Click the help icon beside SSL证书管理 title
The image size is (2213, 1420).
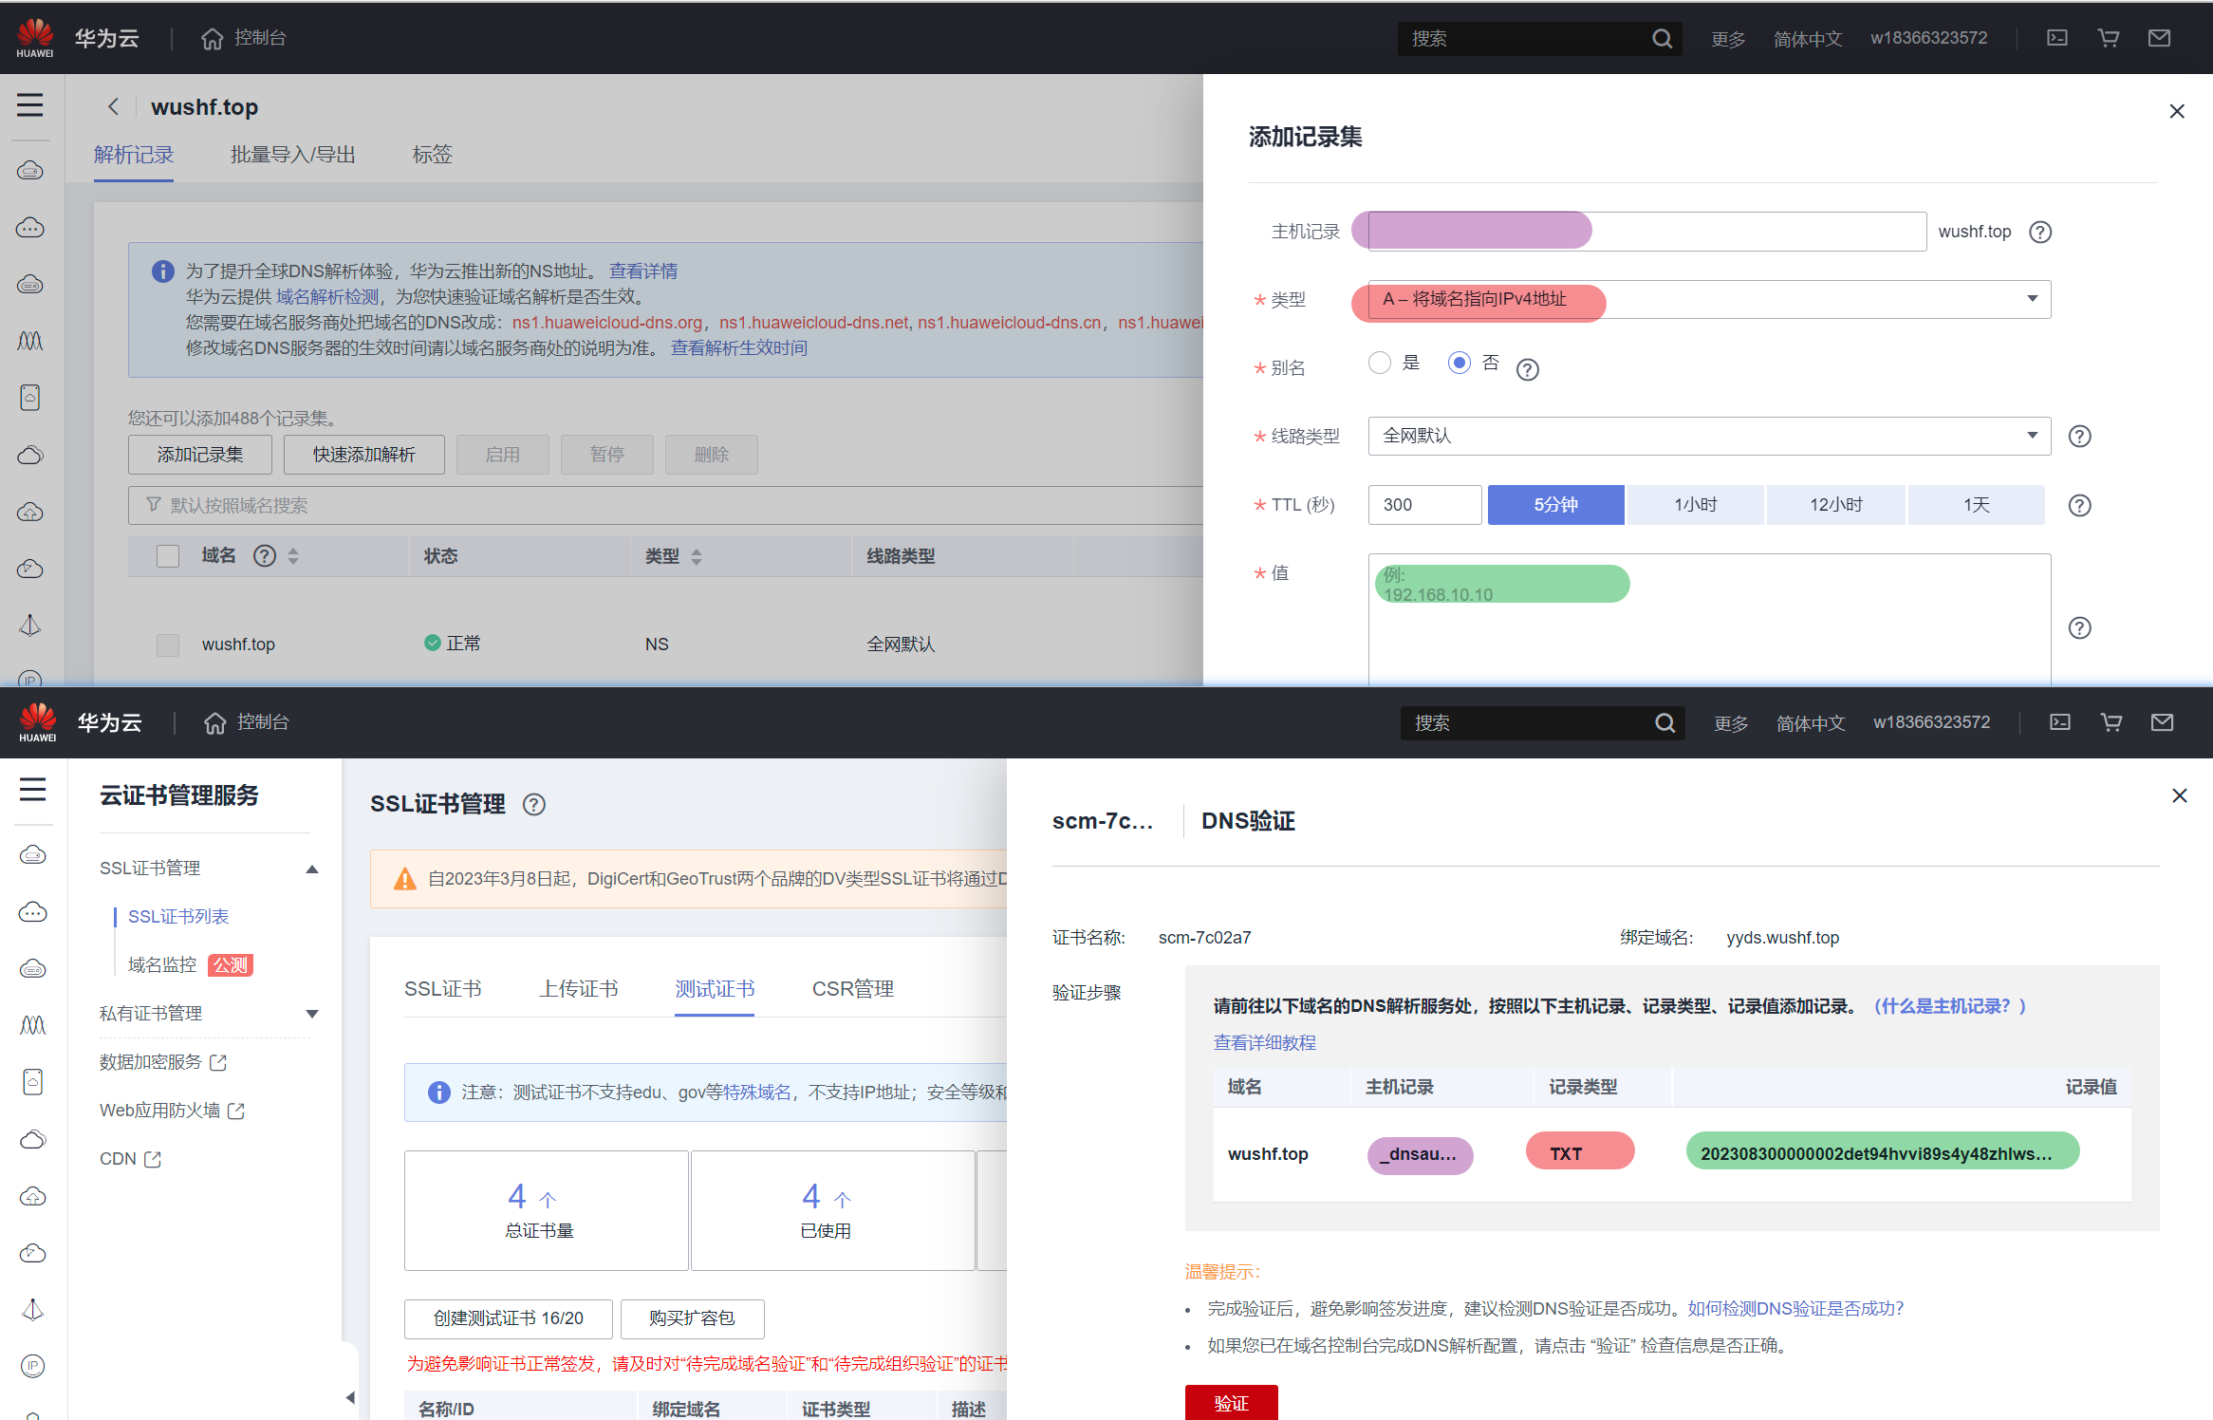pos(534,805)
